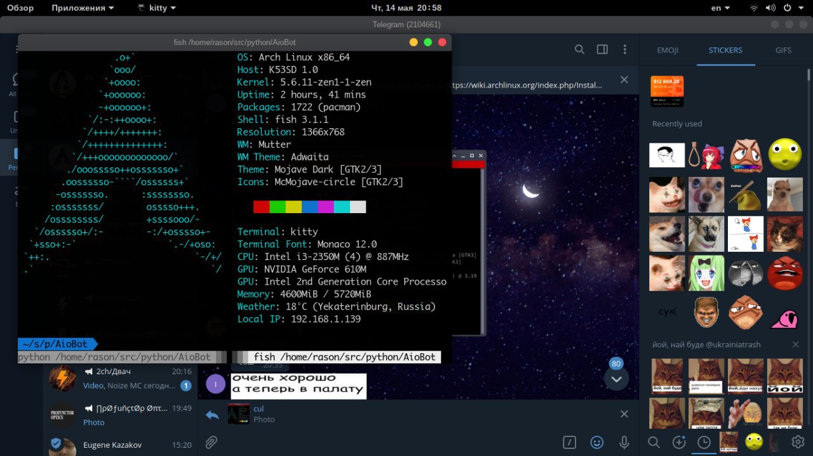Send the 'сук(' text sticker
This screenshot has width=813, height=456.
666,311
